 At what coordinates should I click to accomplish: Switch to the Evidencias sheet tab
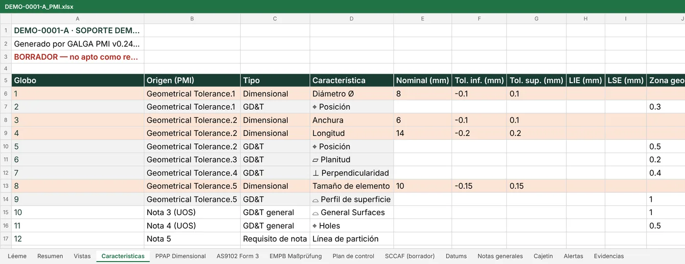pos(609,256)
